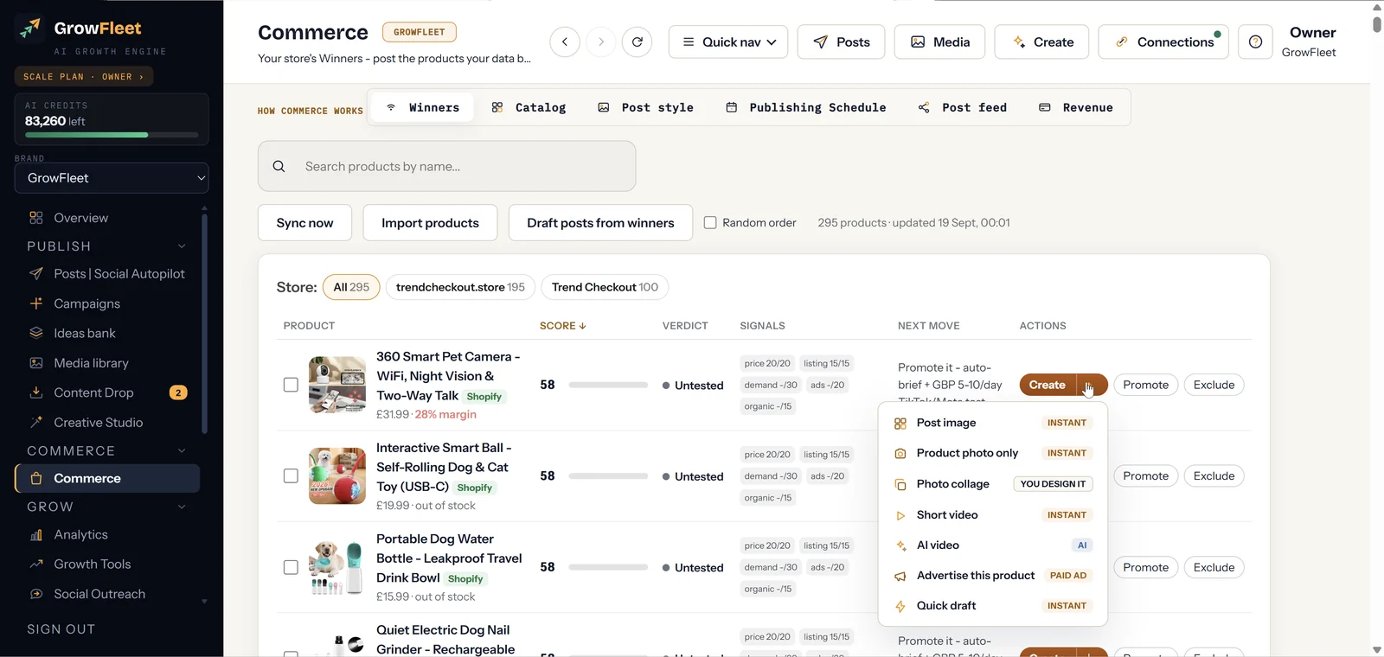Screen dimensions: 1384x657
Task: Open the Revenue tab
Action: (1075, 107)
